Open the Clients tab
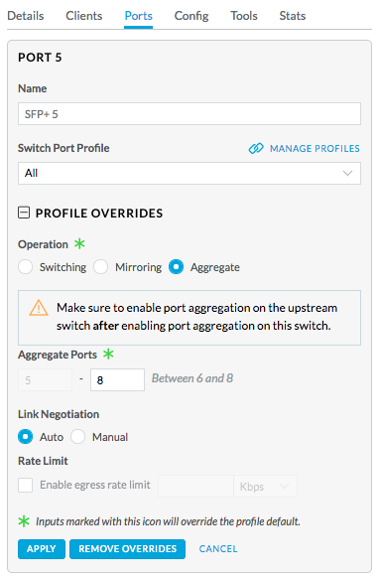The height and width of the screenshot is (579, 379). (x=84, y=16)
